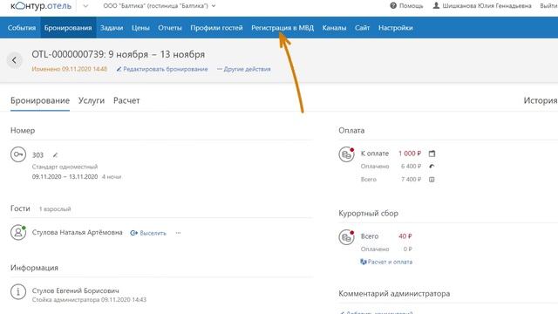Click Выселить guest link
558x314 pixels.
(x=148, y=233)
